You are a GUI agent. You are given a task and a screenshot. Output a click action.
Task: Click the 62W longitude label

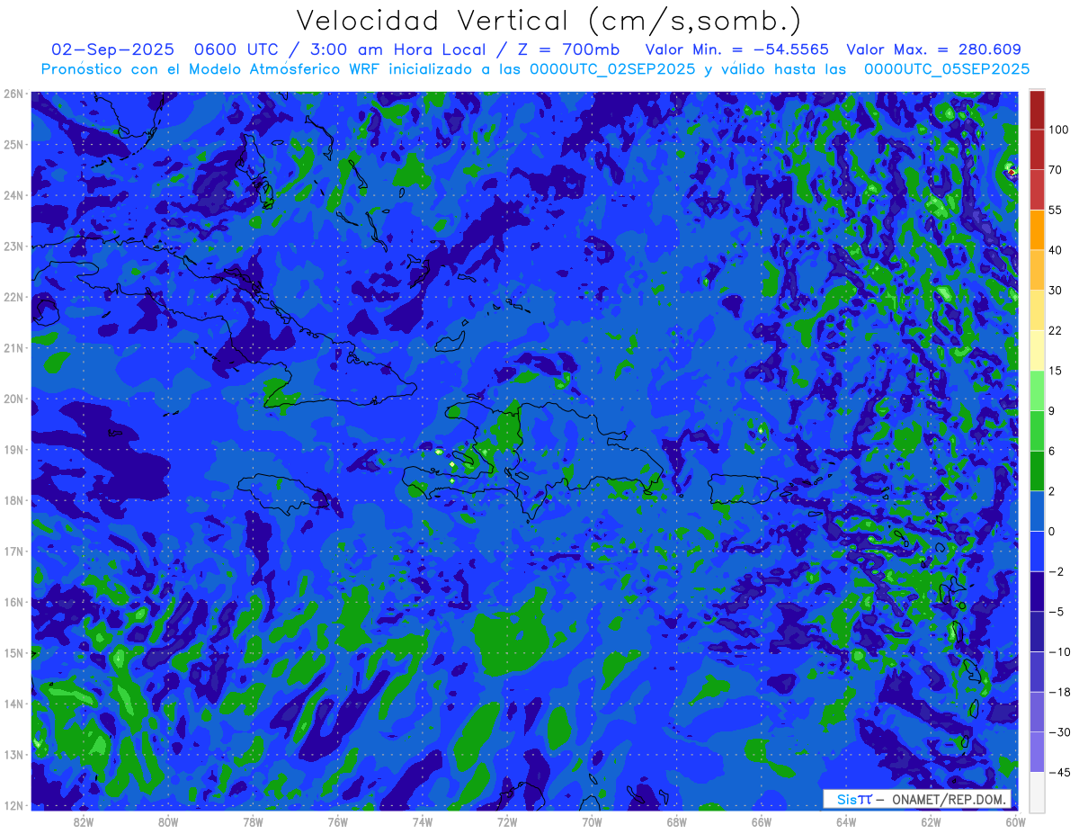[931, 821]
